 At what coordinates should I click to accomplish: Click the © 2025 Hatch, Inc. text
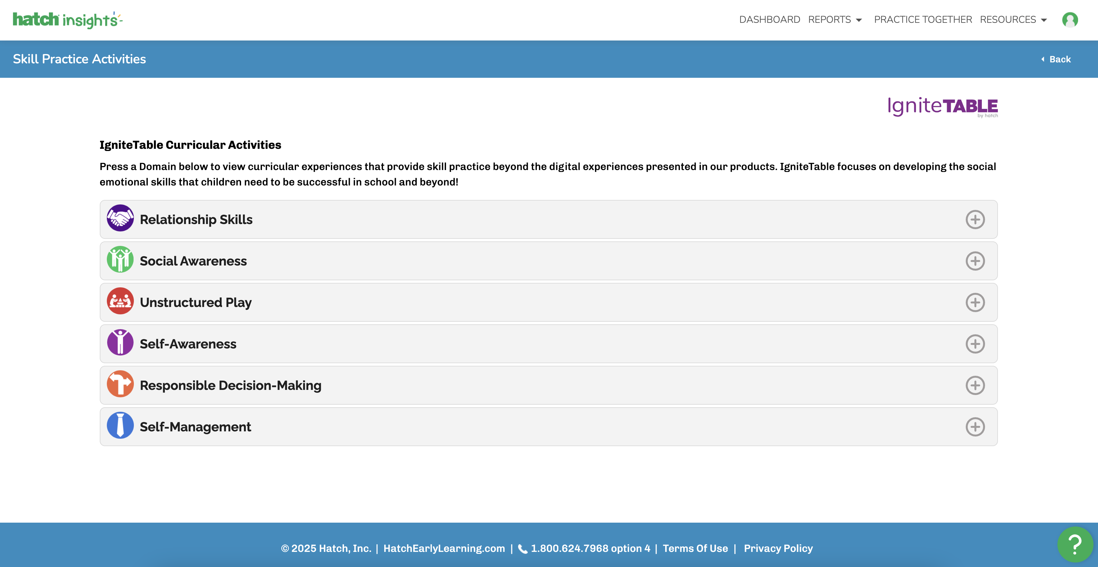[326, 548]
